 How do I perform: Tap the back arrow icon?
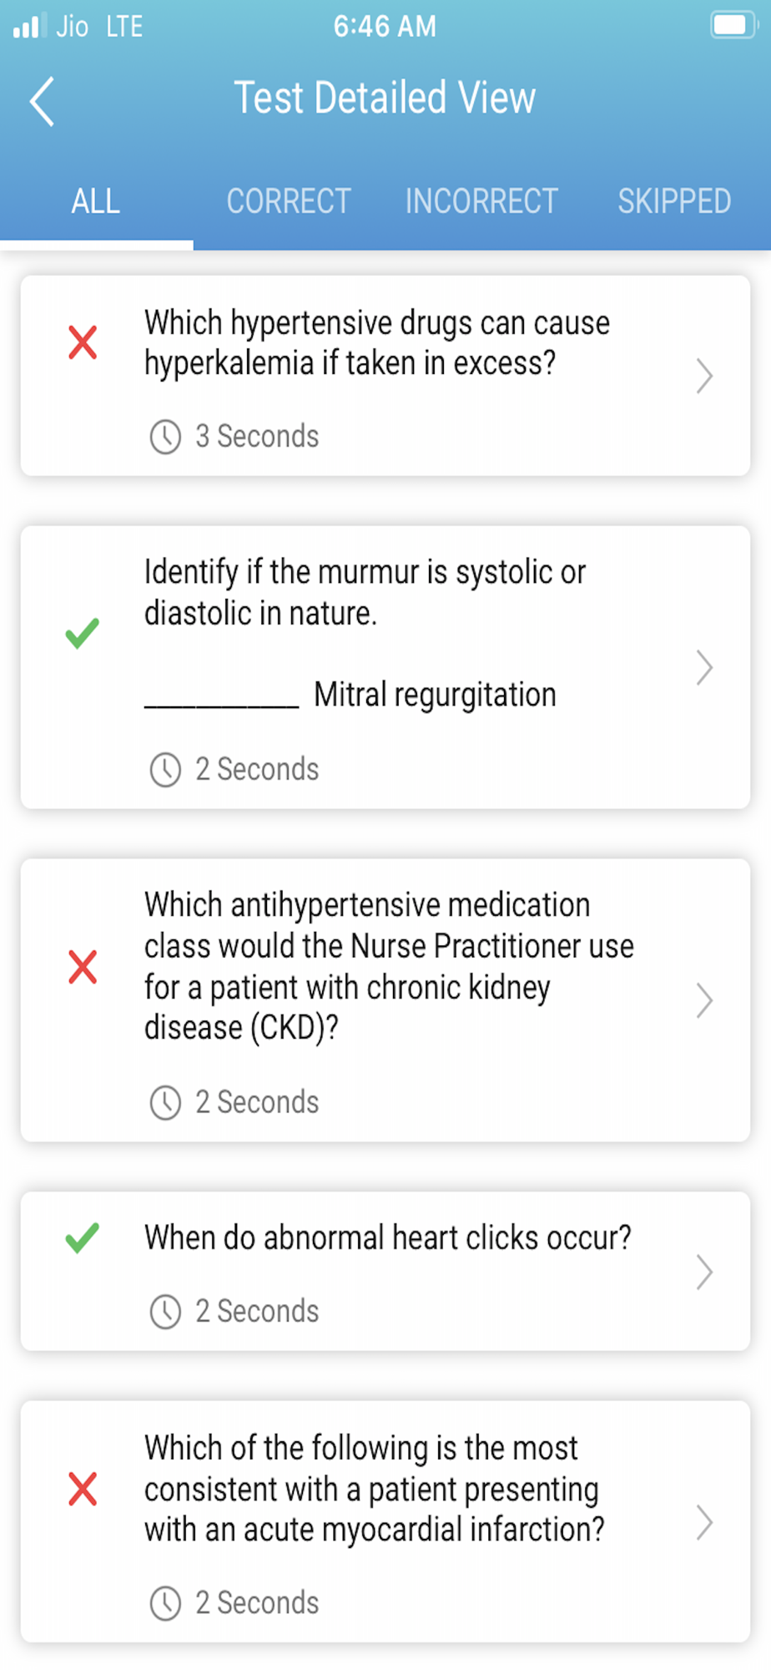coord(42,102)
